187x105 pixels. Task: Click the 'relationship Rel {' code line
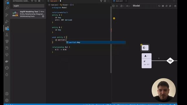click(61, 47)
